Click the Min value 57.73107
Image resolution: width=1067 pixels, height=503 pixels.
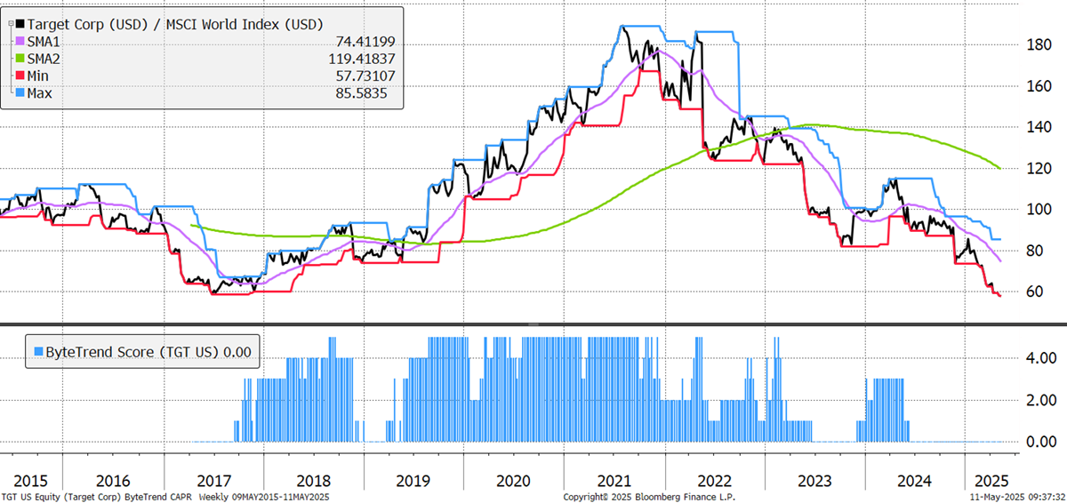pyautogui.click(x=365, y=76)
